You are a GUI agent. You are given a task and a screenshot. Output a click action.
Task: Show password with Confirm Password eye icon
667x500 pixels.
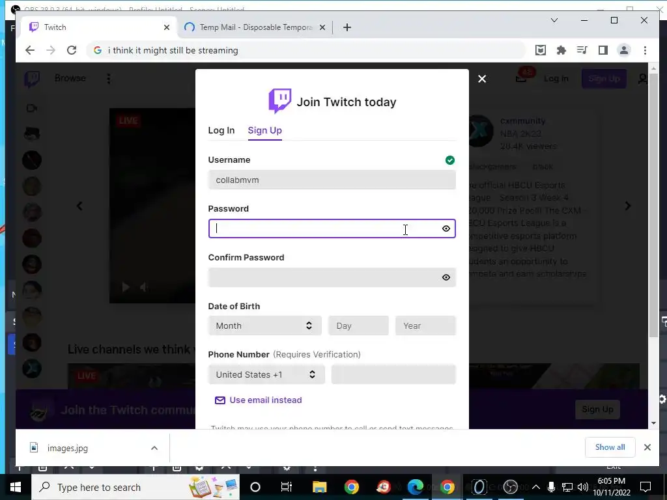point(446,277)
